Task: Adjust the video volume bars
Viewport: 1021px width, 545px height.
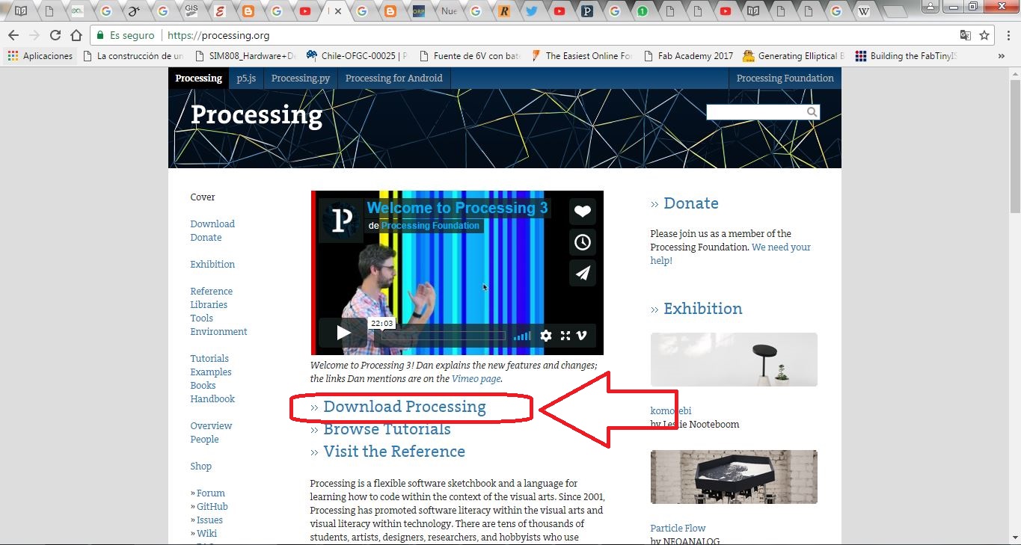Action: point(522,336)
